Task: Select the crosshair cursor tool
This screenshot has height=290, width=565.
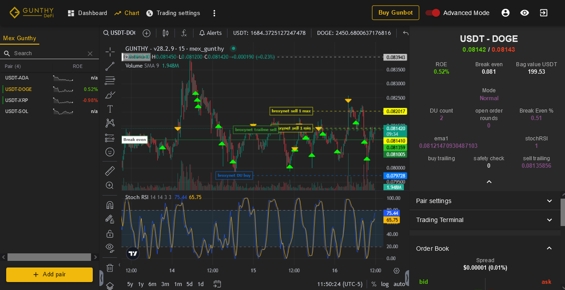Action: pos(110,52)
